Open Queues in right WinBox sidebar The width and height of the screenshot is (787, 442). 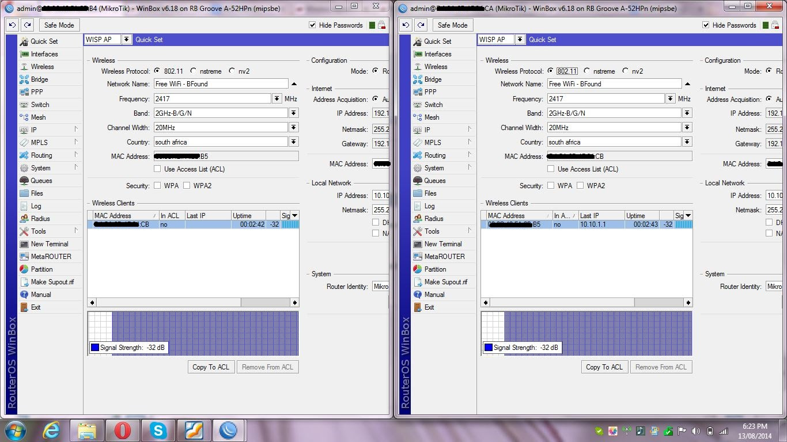[x=434, y=181]
